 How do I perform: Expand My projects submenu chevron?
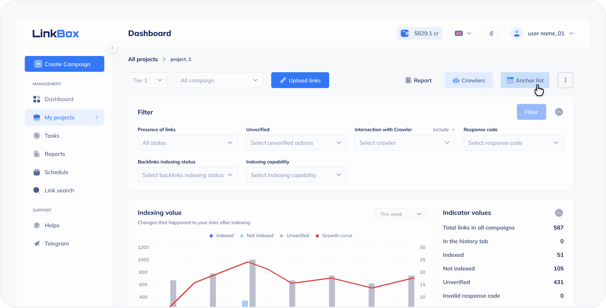[x=97, y=118]
